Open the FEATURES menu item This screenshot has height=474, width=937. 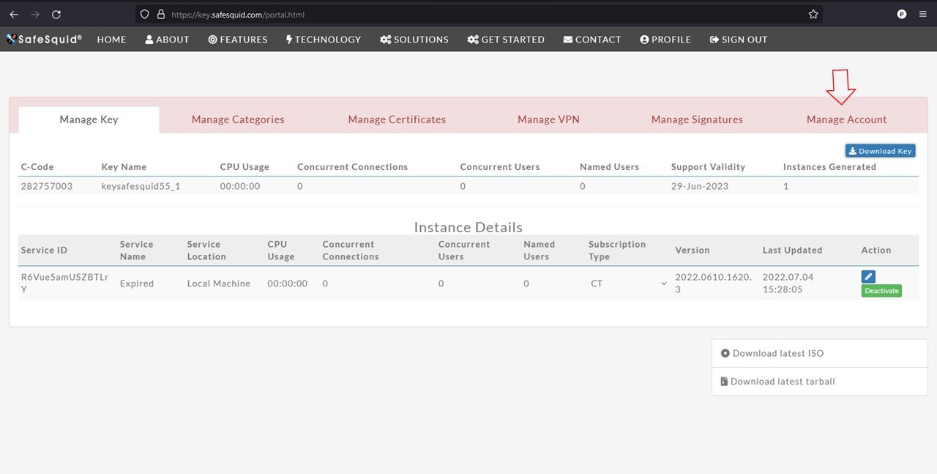click(238, 40)
